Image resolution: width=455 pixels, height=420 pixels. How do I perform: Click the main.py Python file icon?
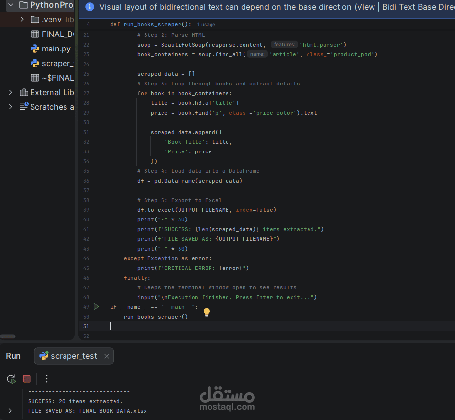point(35,49)
